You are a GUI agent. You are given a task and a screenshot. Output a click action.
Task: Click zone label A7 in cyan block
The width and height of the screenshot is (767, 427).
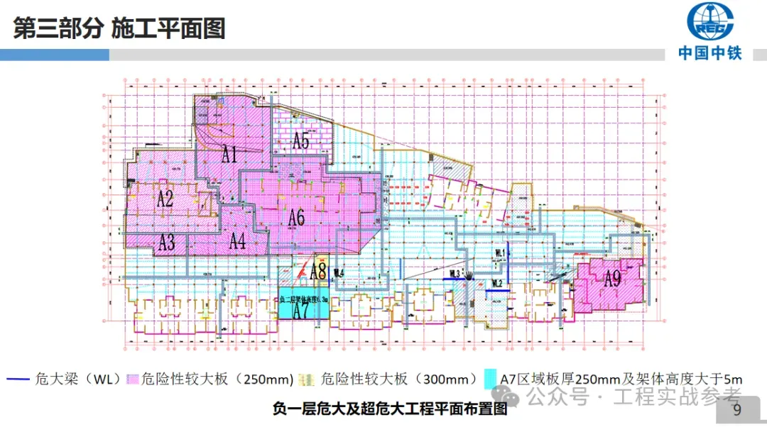point(300,311)
